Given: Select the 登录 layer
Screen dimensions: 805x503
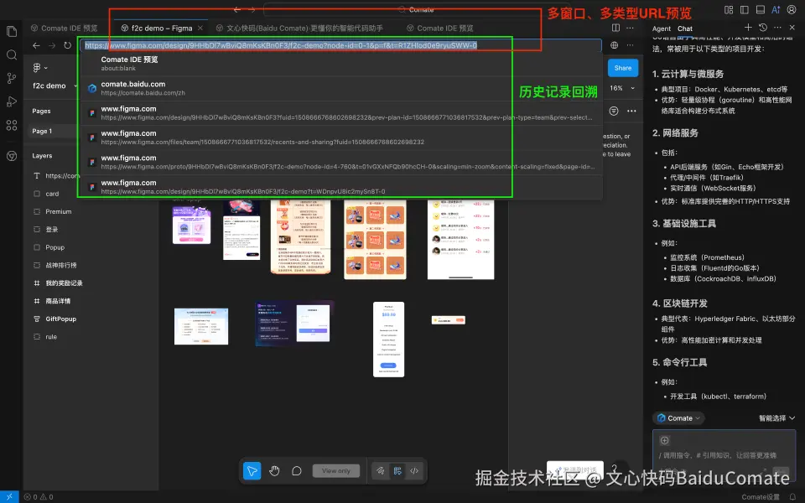Looking at the screenshot, I should 51,230.
